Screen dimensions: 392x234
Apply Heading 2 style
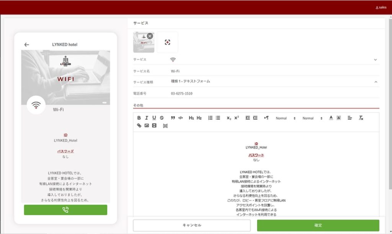pyautogui.click(x=199, y=118)
